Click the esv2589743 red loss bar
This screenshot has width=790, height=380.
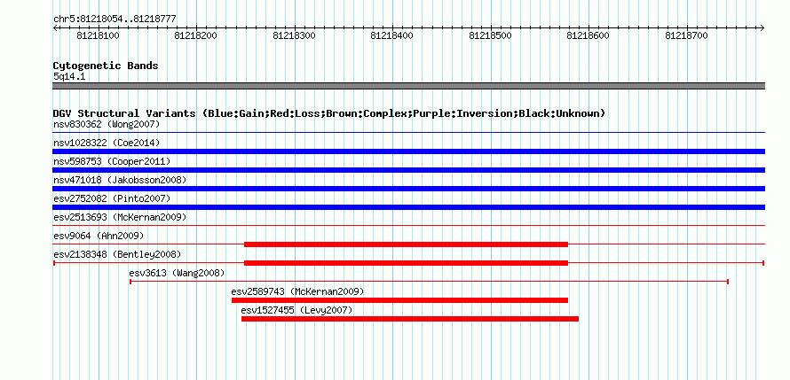399,300
